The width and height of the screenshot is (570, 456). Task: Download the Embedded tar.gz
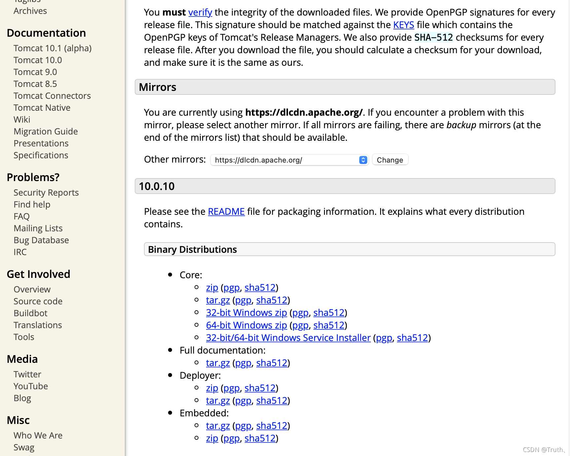pyautogui.click(x=218, y=426)
